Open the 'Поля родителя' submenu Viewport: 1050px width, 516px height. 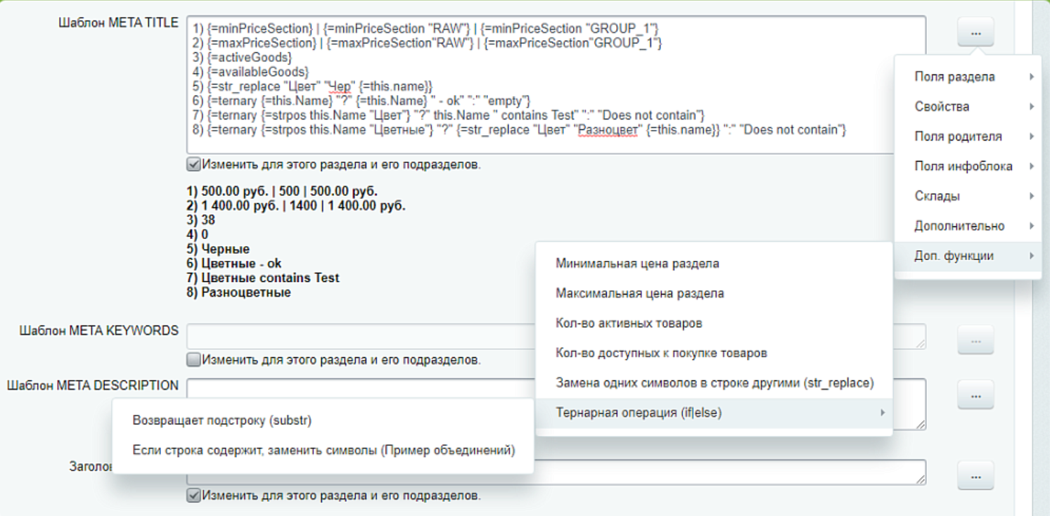click(968, 136)
